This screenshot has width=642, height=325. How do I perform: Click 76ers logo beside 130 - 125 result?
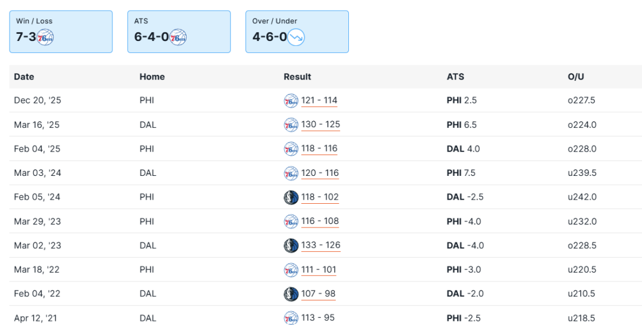coord(291,125)
